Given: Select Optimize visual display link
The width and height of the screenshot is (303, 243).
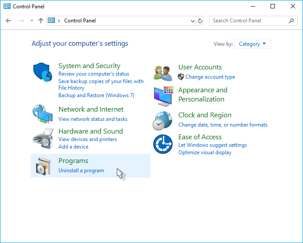Looking at the screenshot, I should [x=205, y=152].
